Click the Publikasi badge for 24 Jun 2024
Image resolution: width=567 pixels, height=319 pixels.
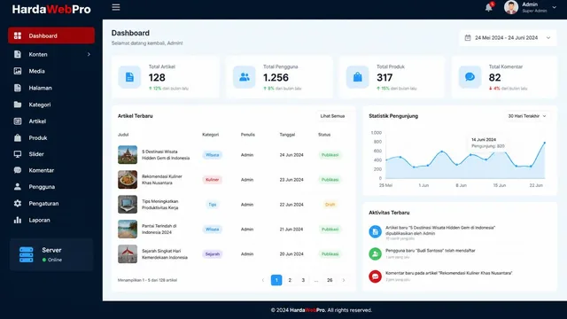[330, 155]
